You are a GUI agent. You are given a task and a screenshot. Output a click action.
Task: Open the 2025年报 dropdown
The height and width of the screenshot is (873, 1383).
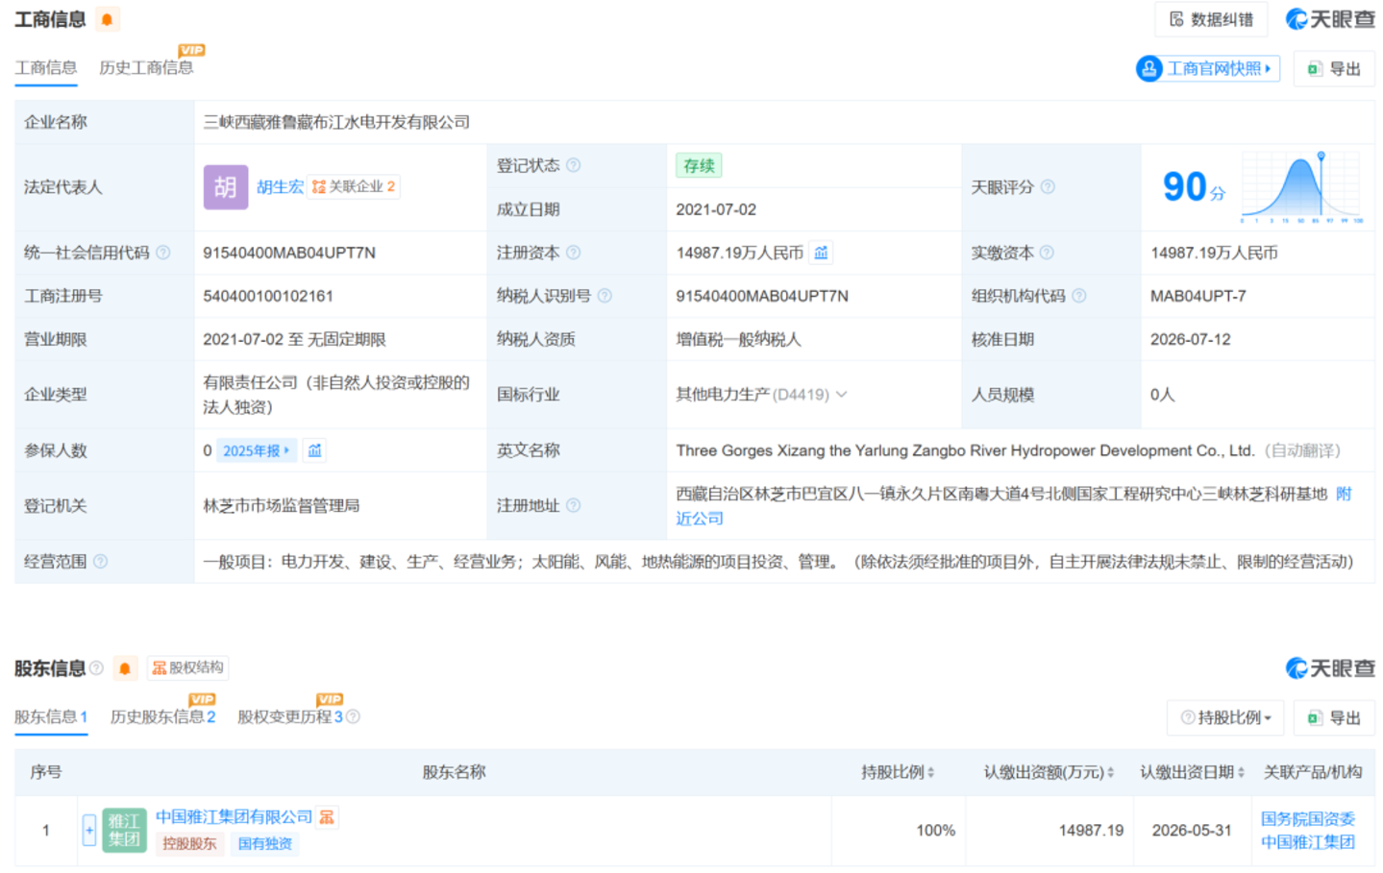(x=256, y=450)
